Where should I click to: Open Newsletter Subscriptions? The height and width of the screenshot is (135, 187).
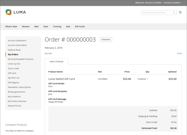click(19, 87)
